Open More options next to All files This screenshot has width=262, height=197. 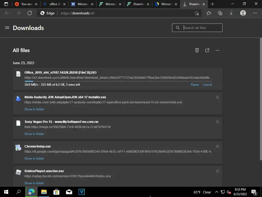point(217,50)
